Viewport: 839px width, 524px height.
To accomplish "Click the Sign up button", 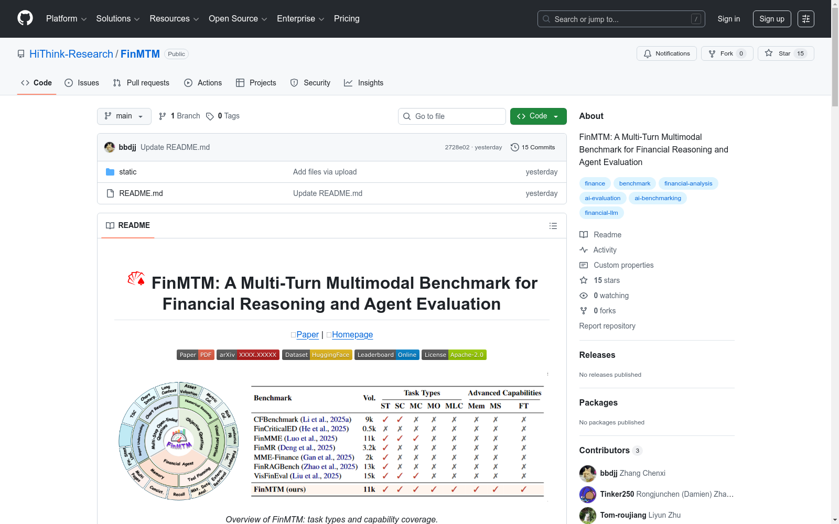I will (x=772, y=19).
